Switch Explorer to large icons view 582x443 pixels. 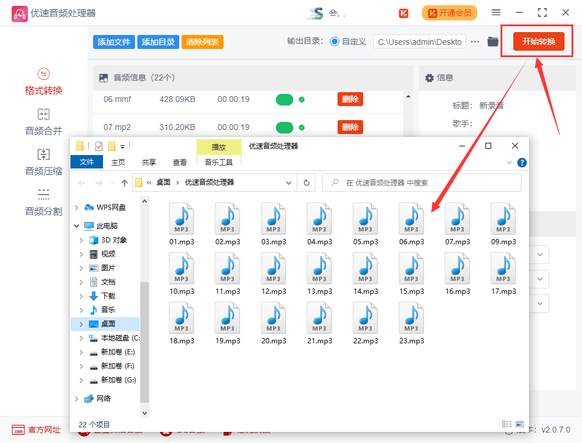pos(520,424)
